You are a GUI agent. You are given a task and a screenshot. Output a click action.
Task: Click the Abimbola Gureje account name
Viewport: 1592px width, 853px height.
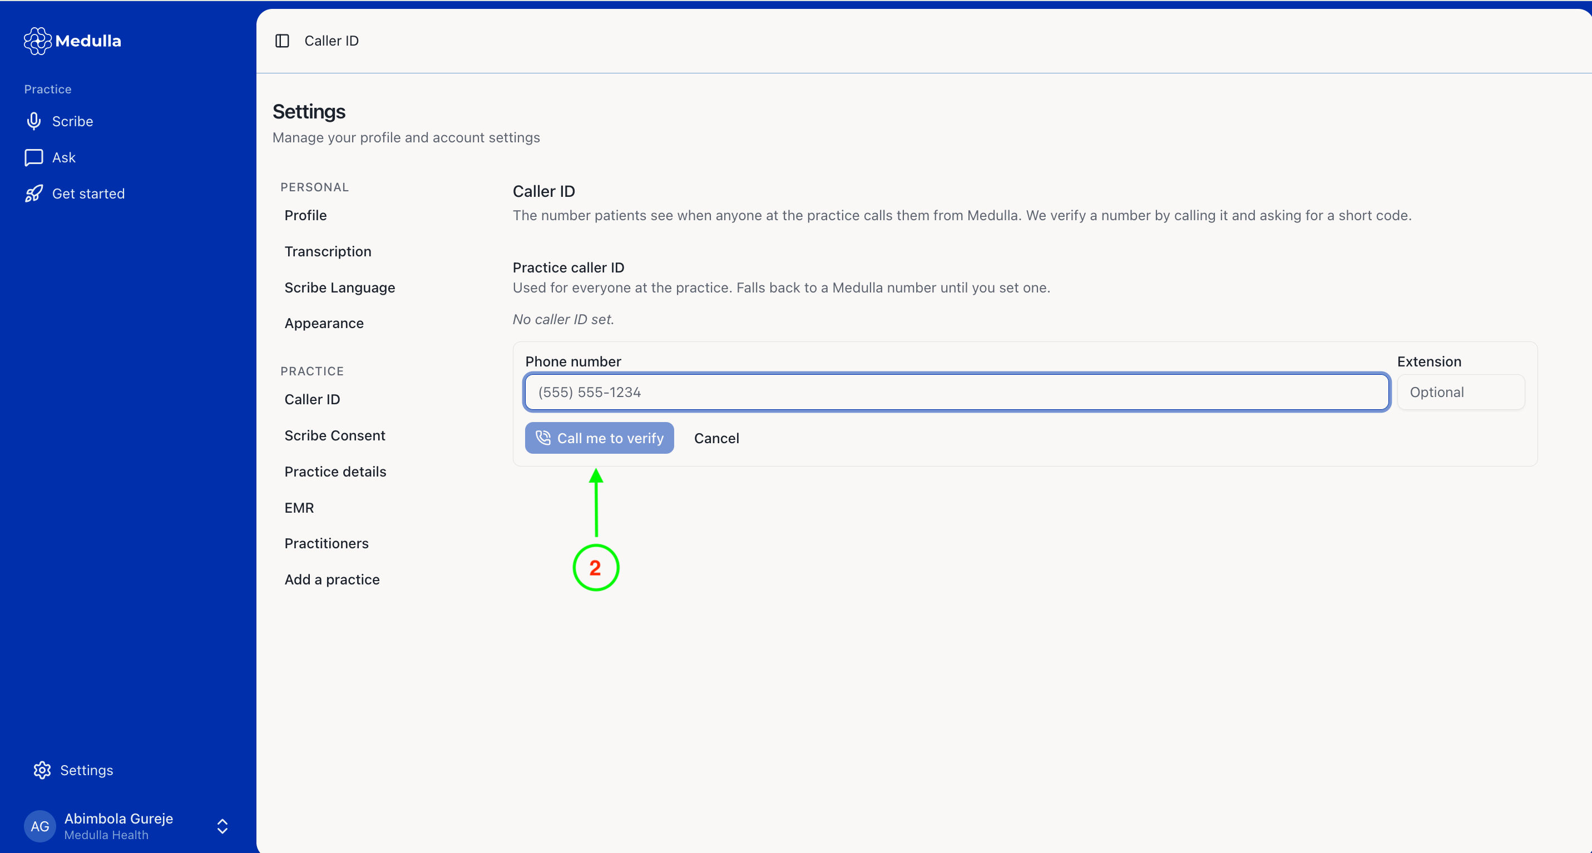(x=118, y=819)
